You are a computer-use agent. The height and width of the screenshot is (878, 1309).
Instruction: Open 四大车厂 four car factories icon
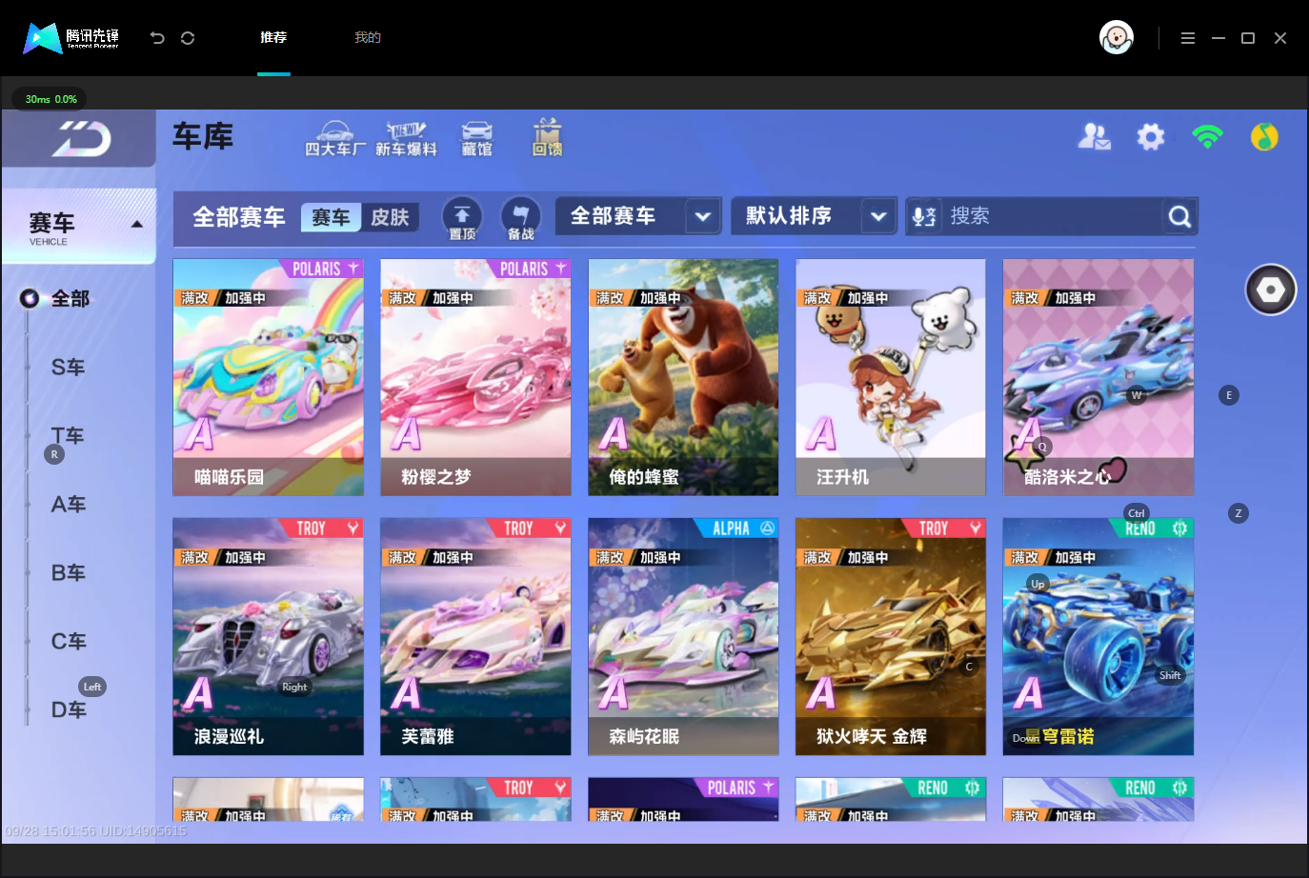pos(334,138)
